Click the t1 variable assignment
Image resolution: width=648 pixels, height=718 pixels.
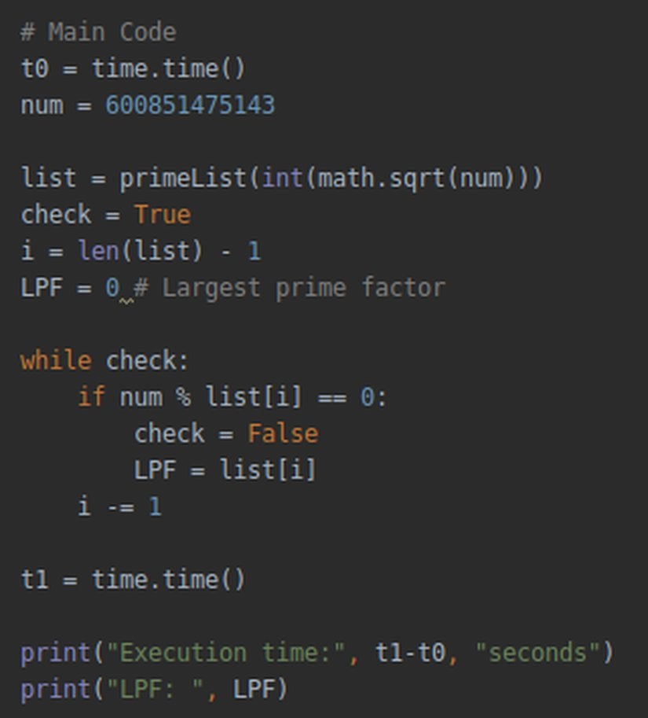35,580
